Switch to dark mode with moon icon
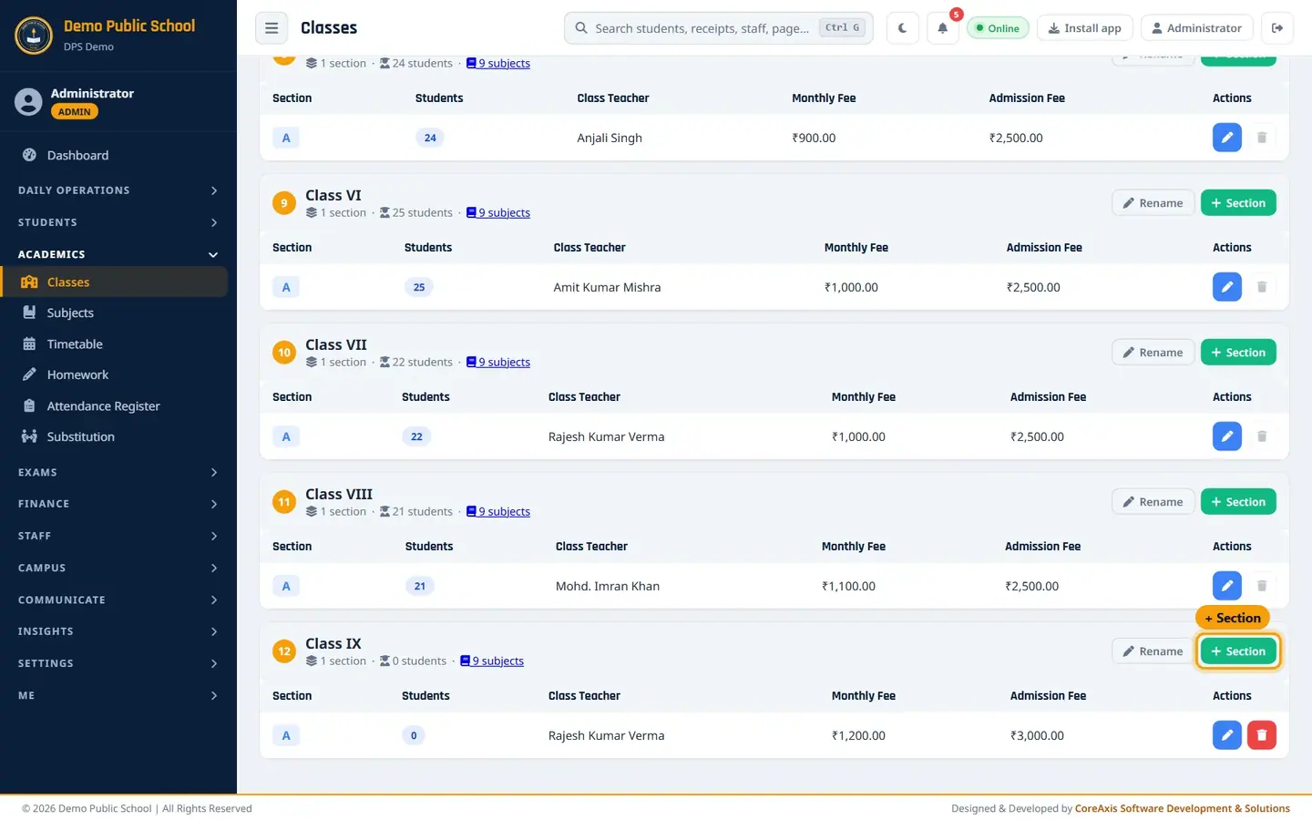Image resolution: width=1312 pixels, height=820 pixels. [x=902, y=28]
